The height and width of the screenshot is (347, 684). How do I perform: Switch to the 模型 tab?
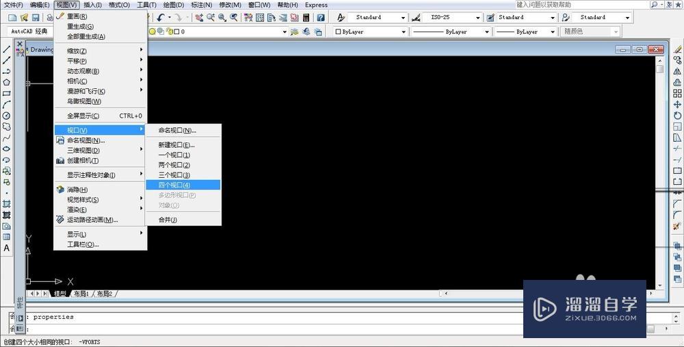tap(60, 294)
